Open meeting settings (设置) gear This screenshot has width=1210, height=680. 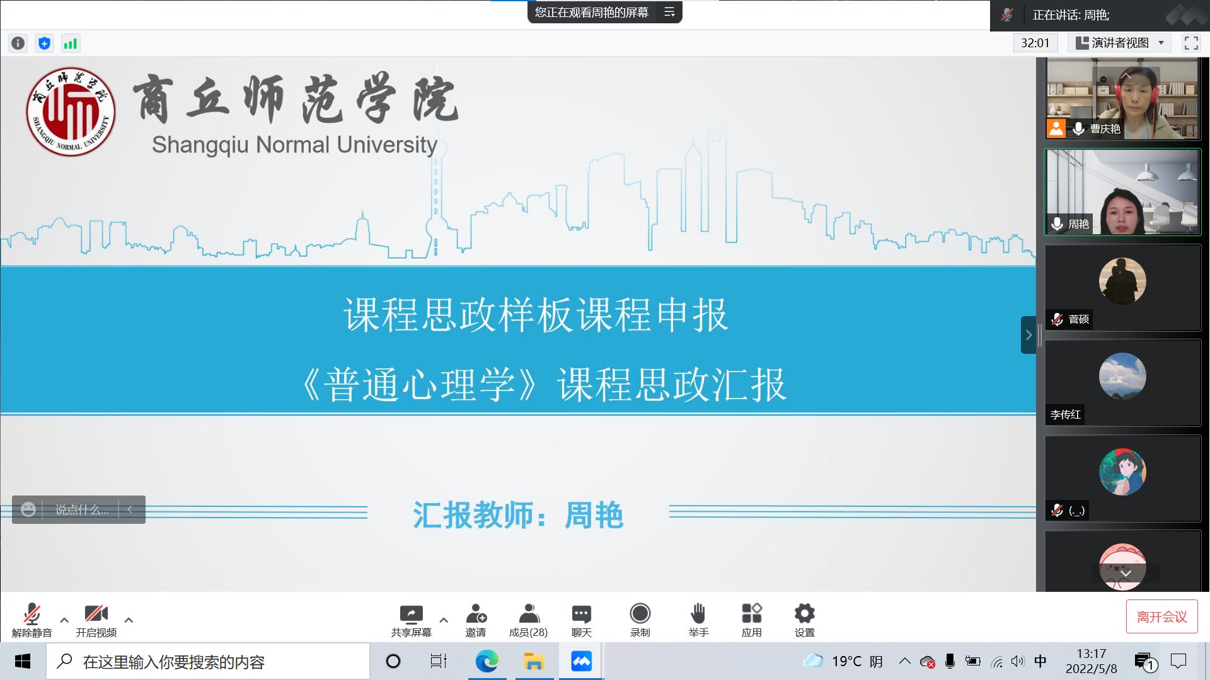tap(804, 620)
